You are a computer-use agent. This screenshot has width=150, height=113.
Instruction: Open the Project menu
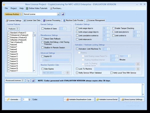[x=13, y=8]
